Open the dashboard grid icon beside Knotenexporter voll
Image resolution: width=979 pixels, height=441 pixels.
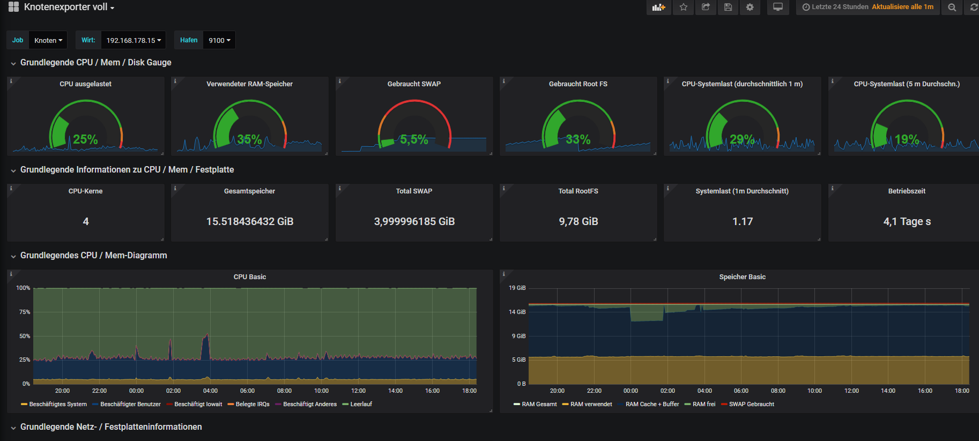tap(13, 7)
